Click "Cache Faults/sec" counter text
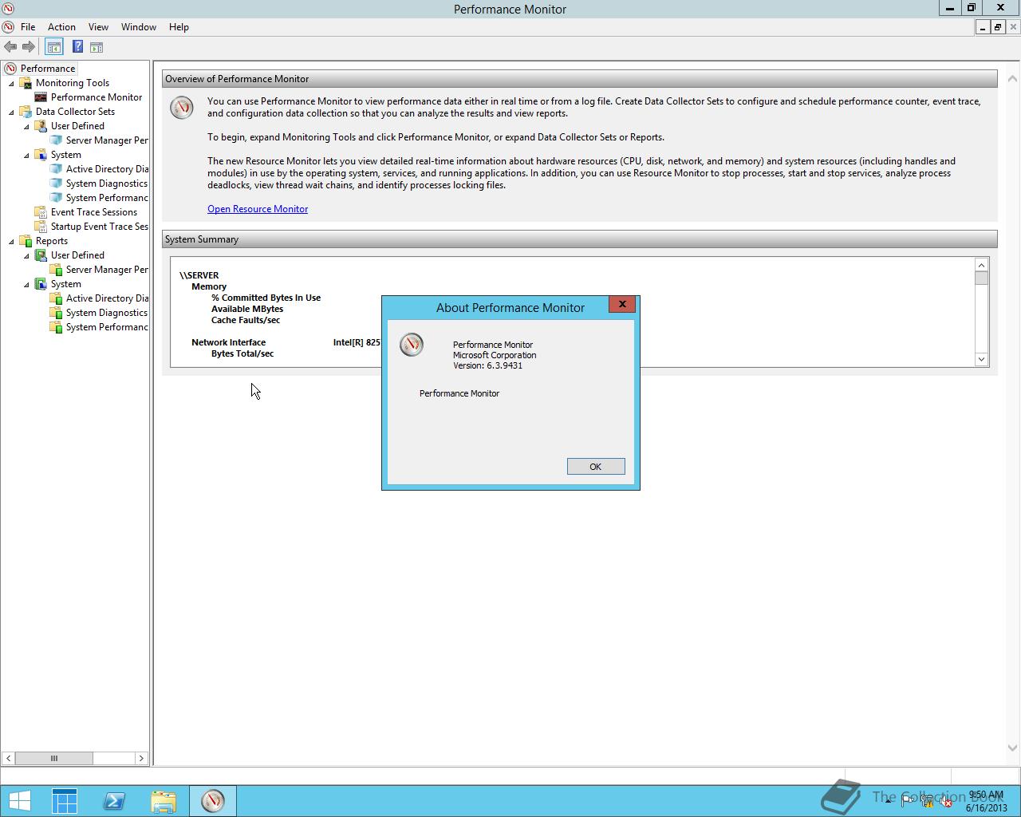Screen dimensions: 1021x817 click(246, 320)
